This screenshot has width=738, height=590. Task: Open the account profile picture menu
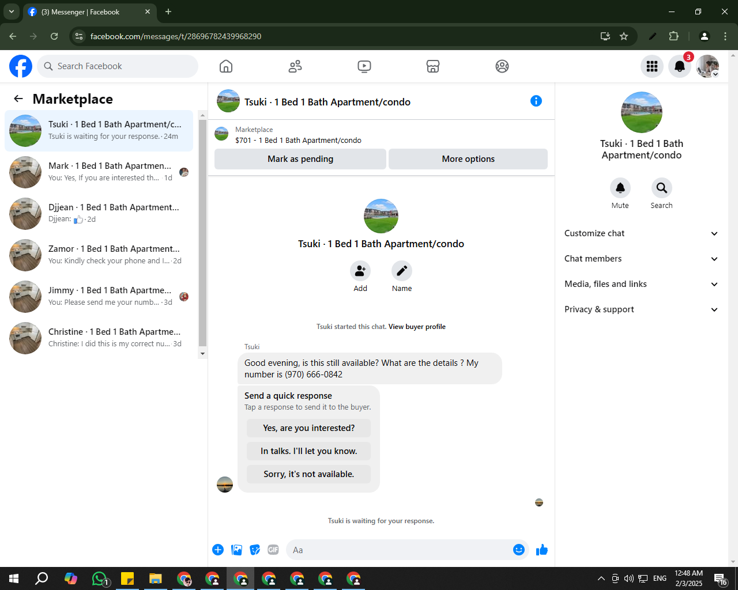[x=707, y=66]
